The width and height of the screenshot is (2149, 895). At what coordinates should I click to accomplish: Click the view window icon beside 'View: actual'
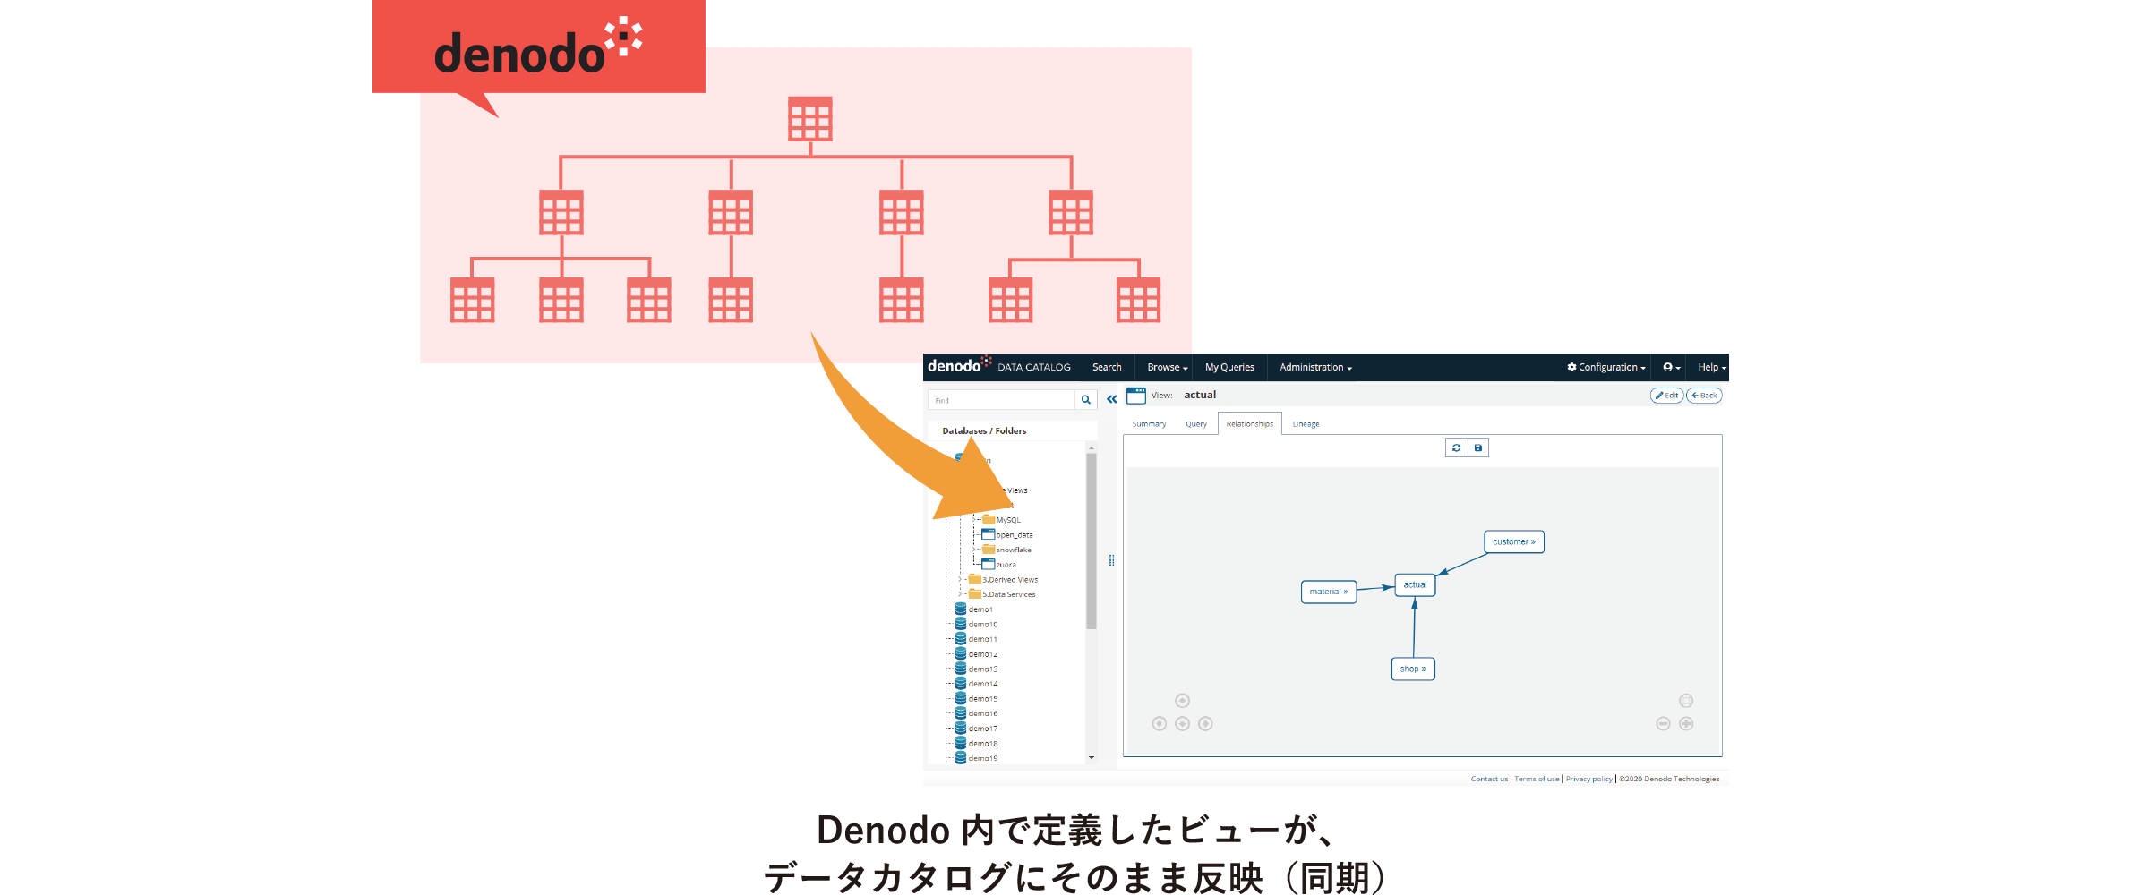click(1136, 396)
